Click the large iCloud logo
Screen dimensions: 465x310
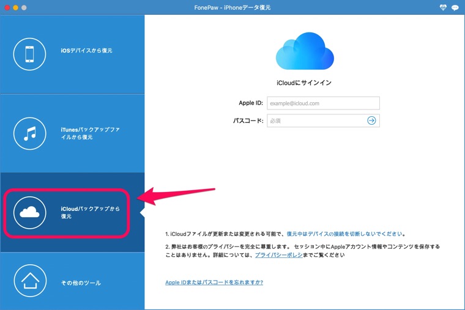(x=305, y=51)
